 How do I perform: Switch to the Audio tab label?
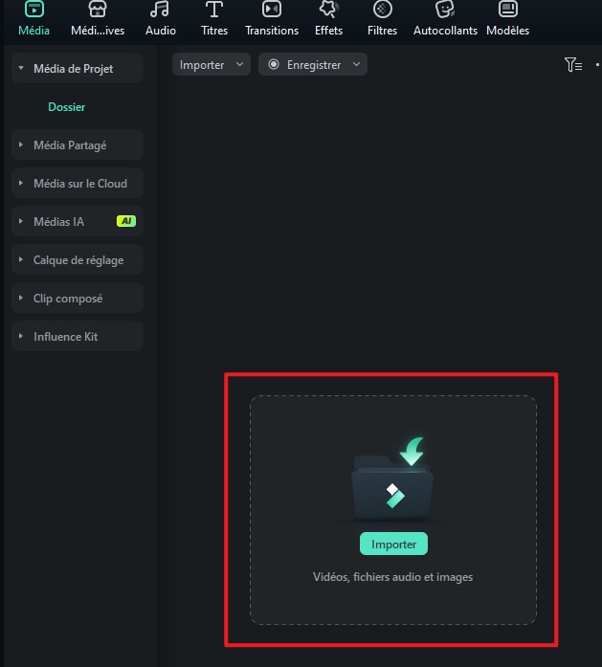161,31
